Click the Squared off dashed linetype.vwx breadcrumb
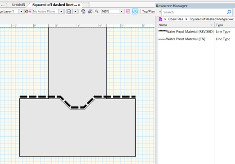 pyautogui.click(x=212, y=19)
